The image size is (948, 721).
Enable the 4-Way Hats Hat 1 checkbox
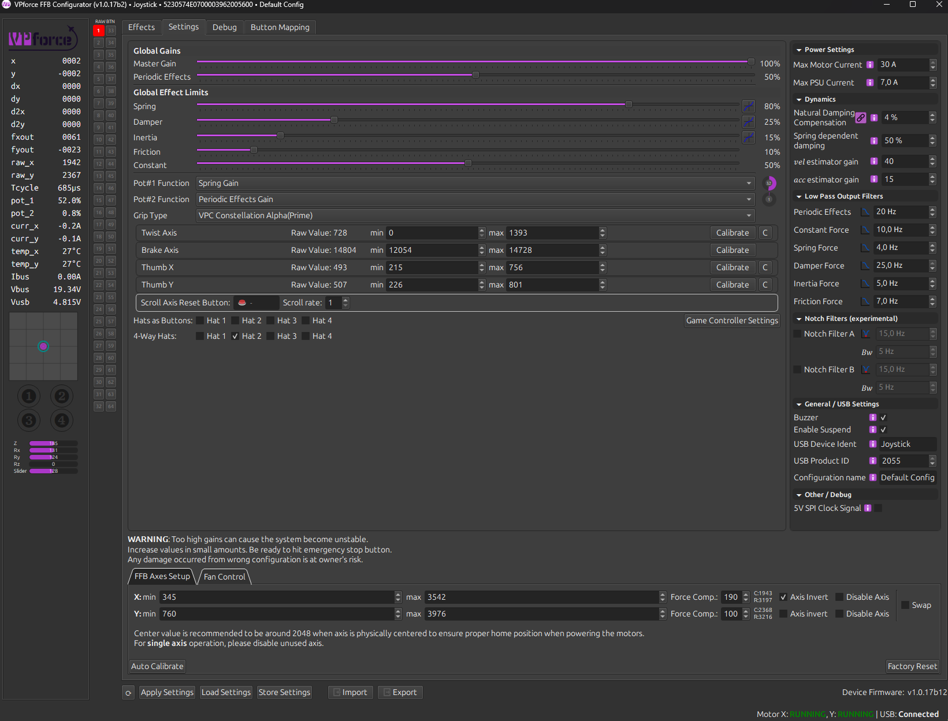pos(200,336)
